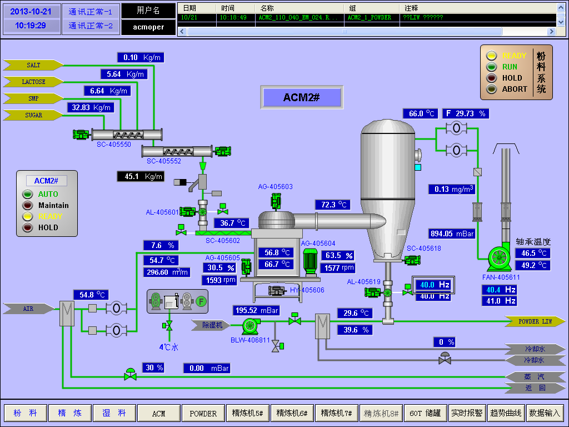The width and height of the screenshot is (569, 427).
Task: Open the 60T 储罐 page
Action: [425, 413]
